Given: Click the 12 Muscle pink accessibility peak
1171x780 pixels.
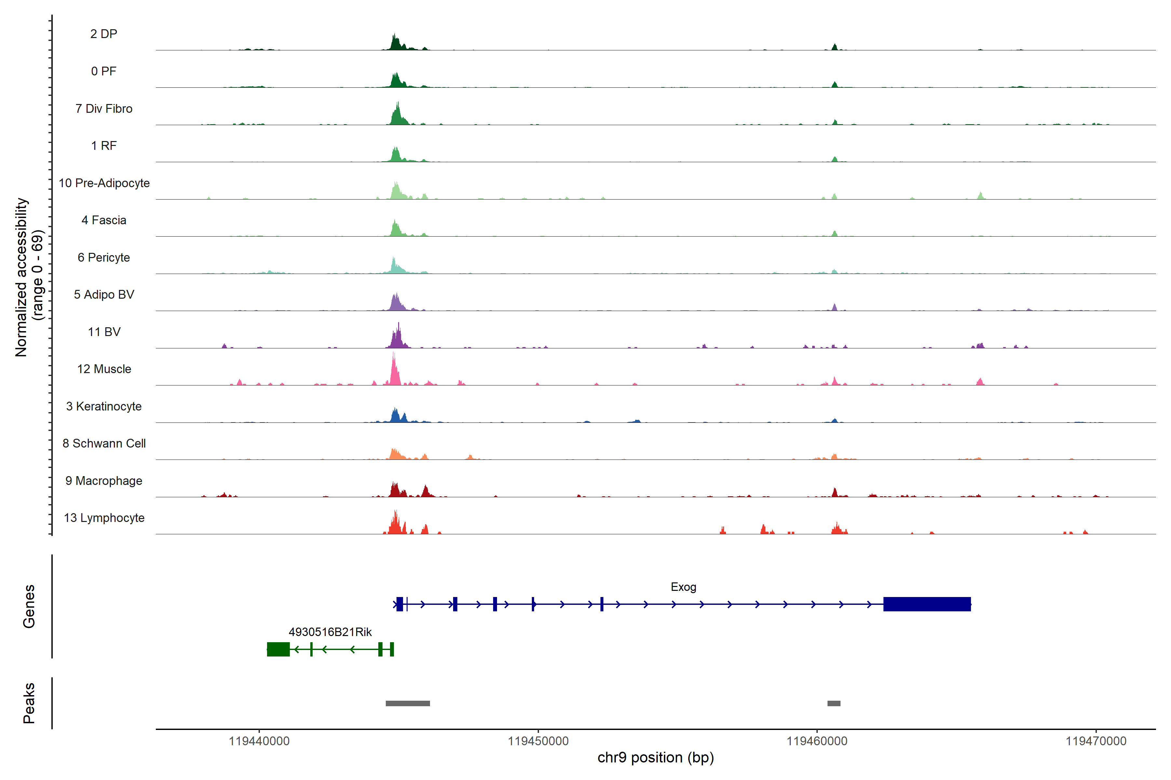Looking at the screenshot, I should click(x=394, y=374).
